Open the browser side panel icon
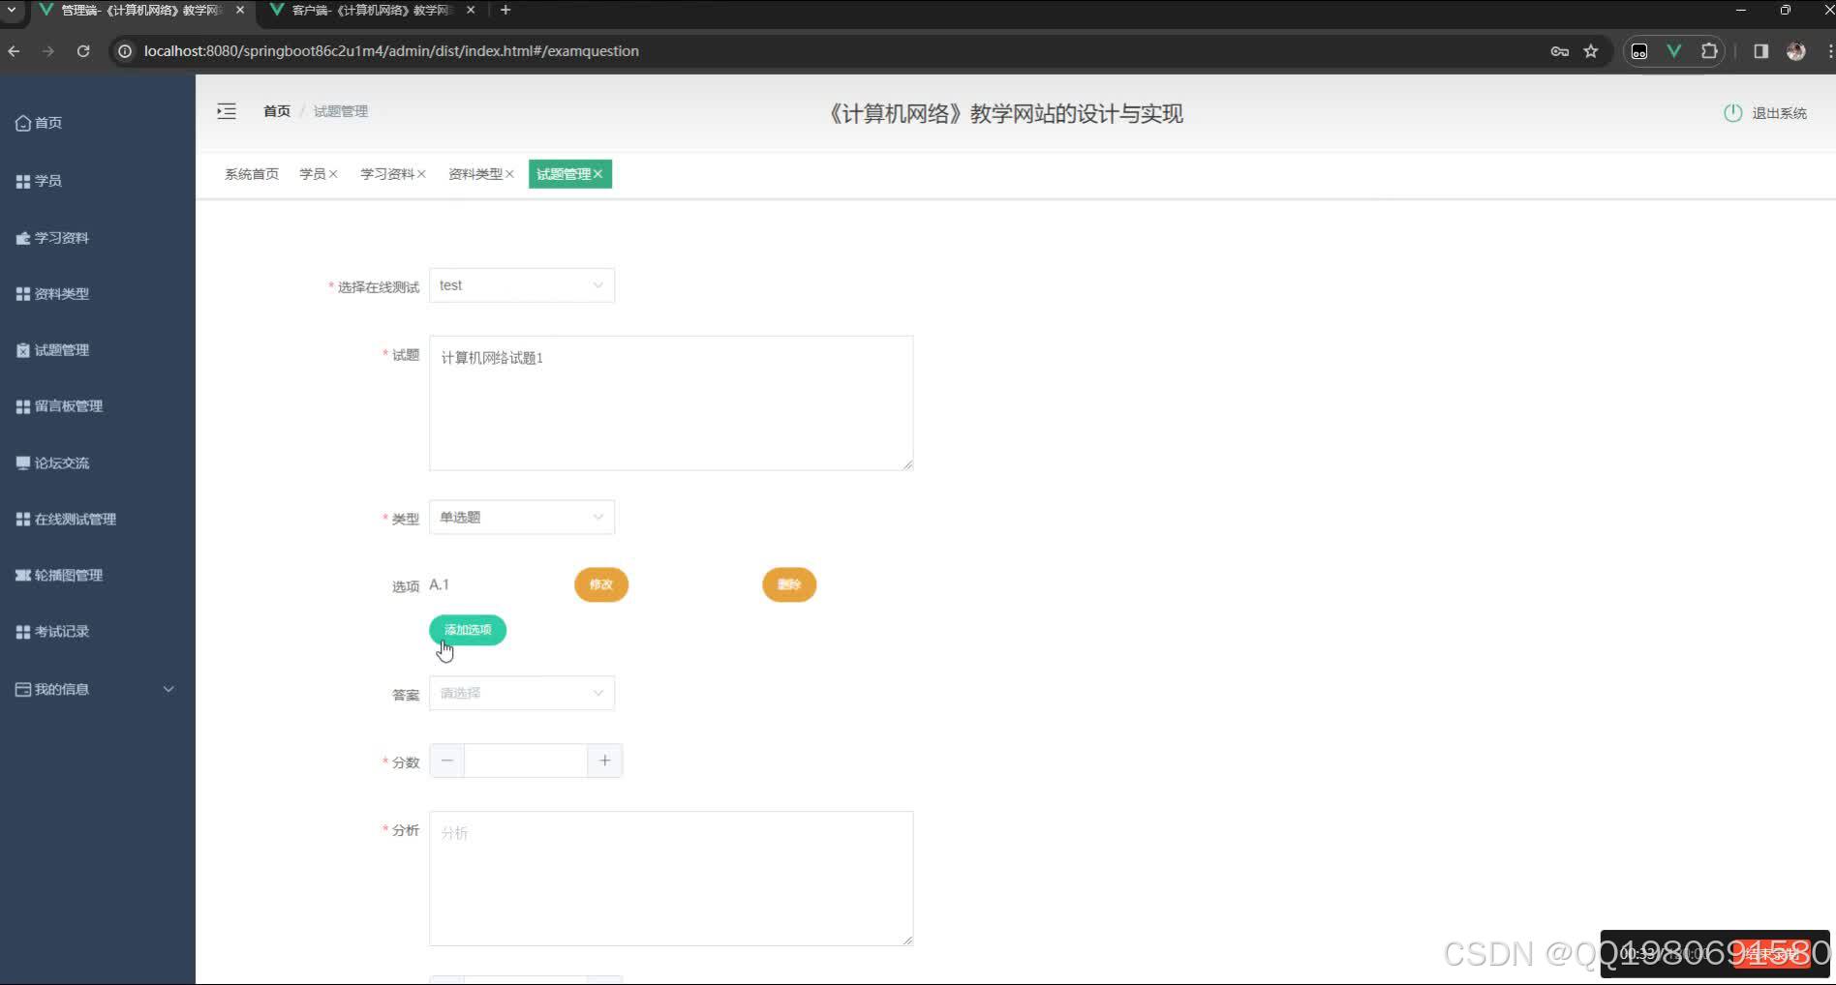The image size is (1836, 985). [1761, 51]
